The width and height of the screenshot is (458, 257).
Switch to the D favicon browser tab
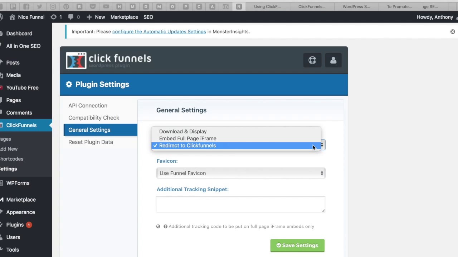point(146,6)
